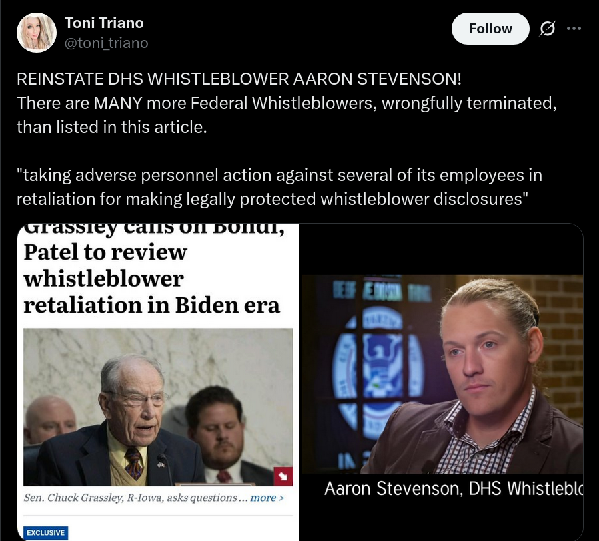The width and height of the screenshot is (599, 541).
Task: Click the quoted 'taking adverse personnel action' paragraph
Action: coord(279,187)
